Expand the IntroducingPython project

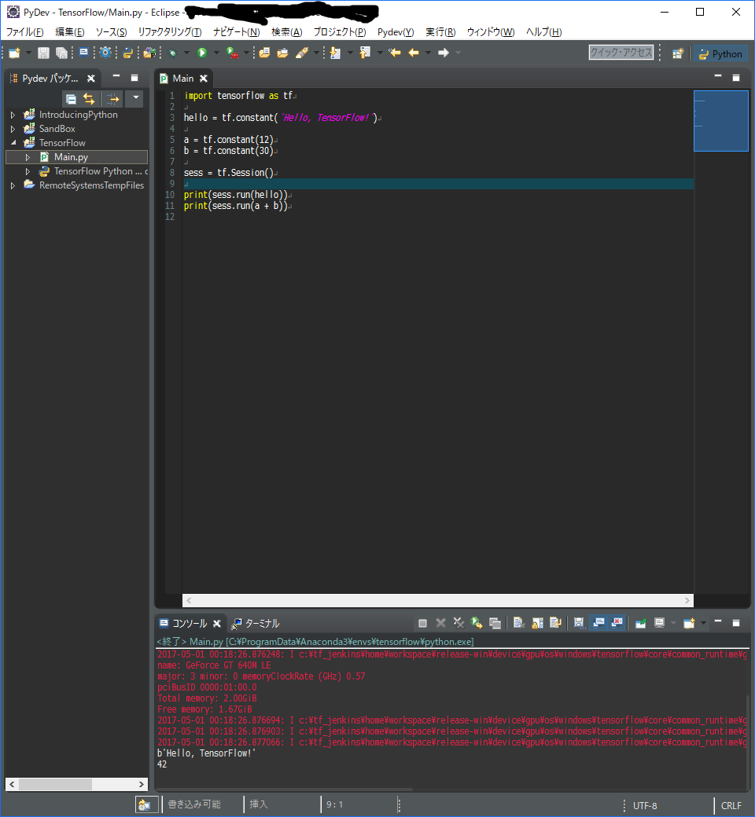12,114
